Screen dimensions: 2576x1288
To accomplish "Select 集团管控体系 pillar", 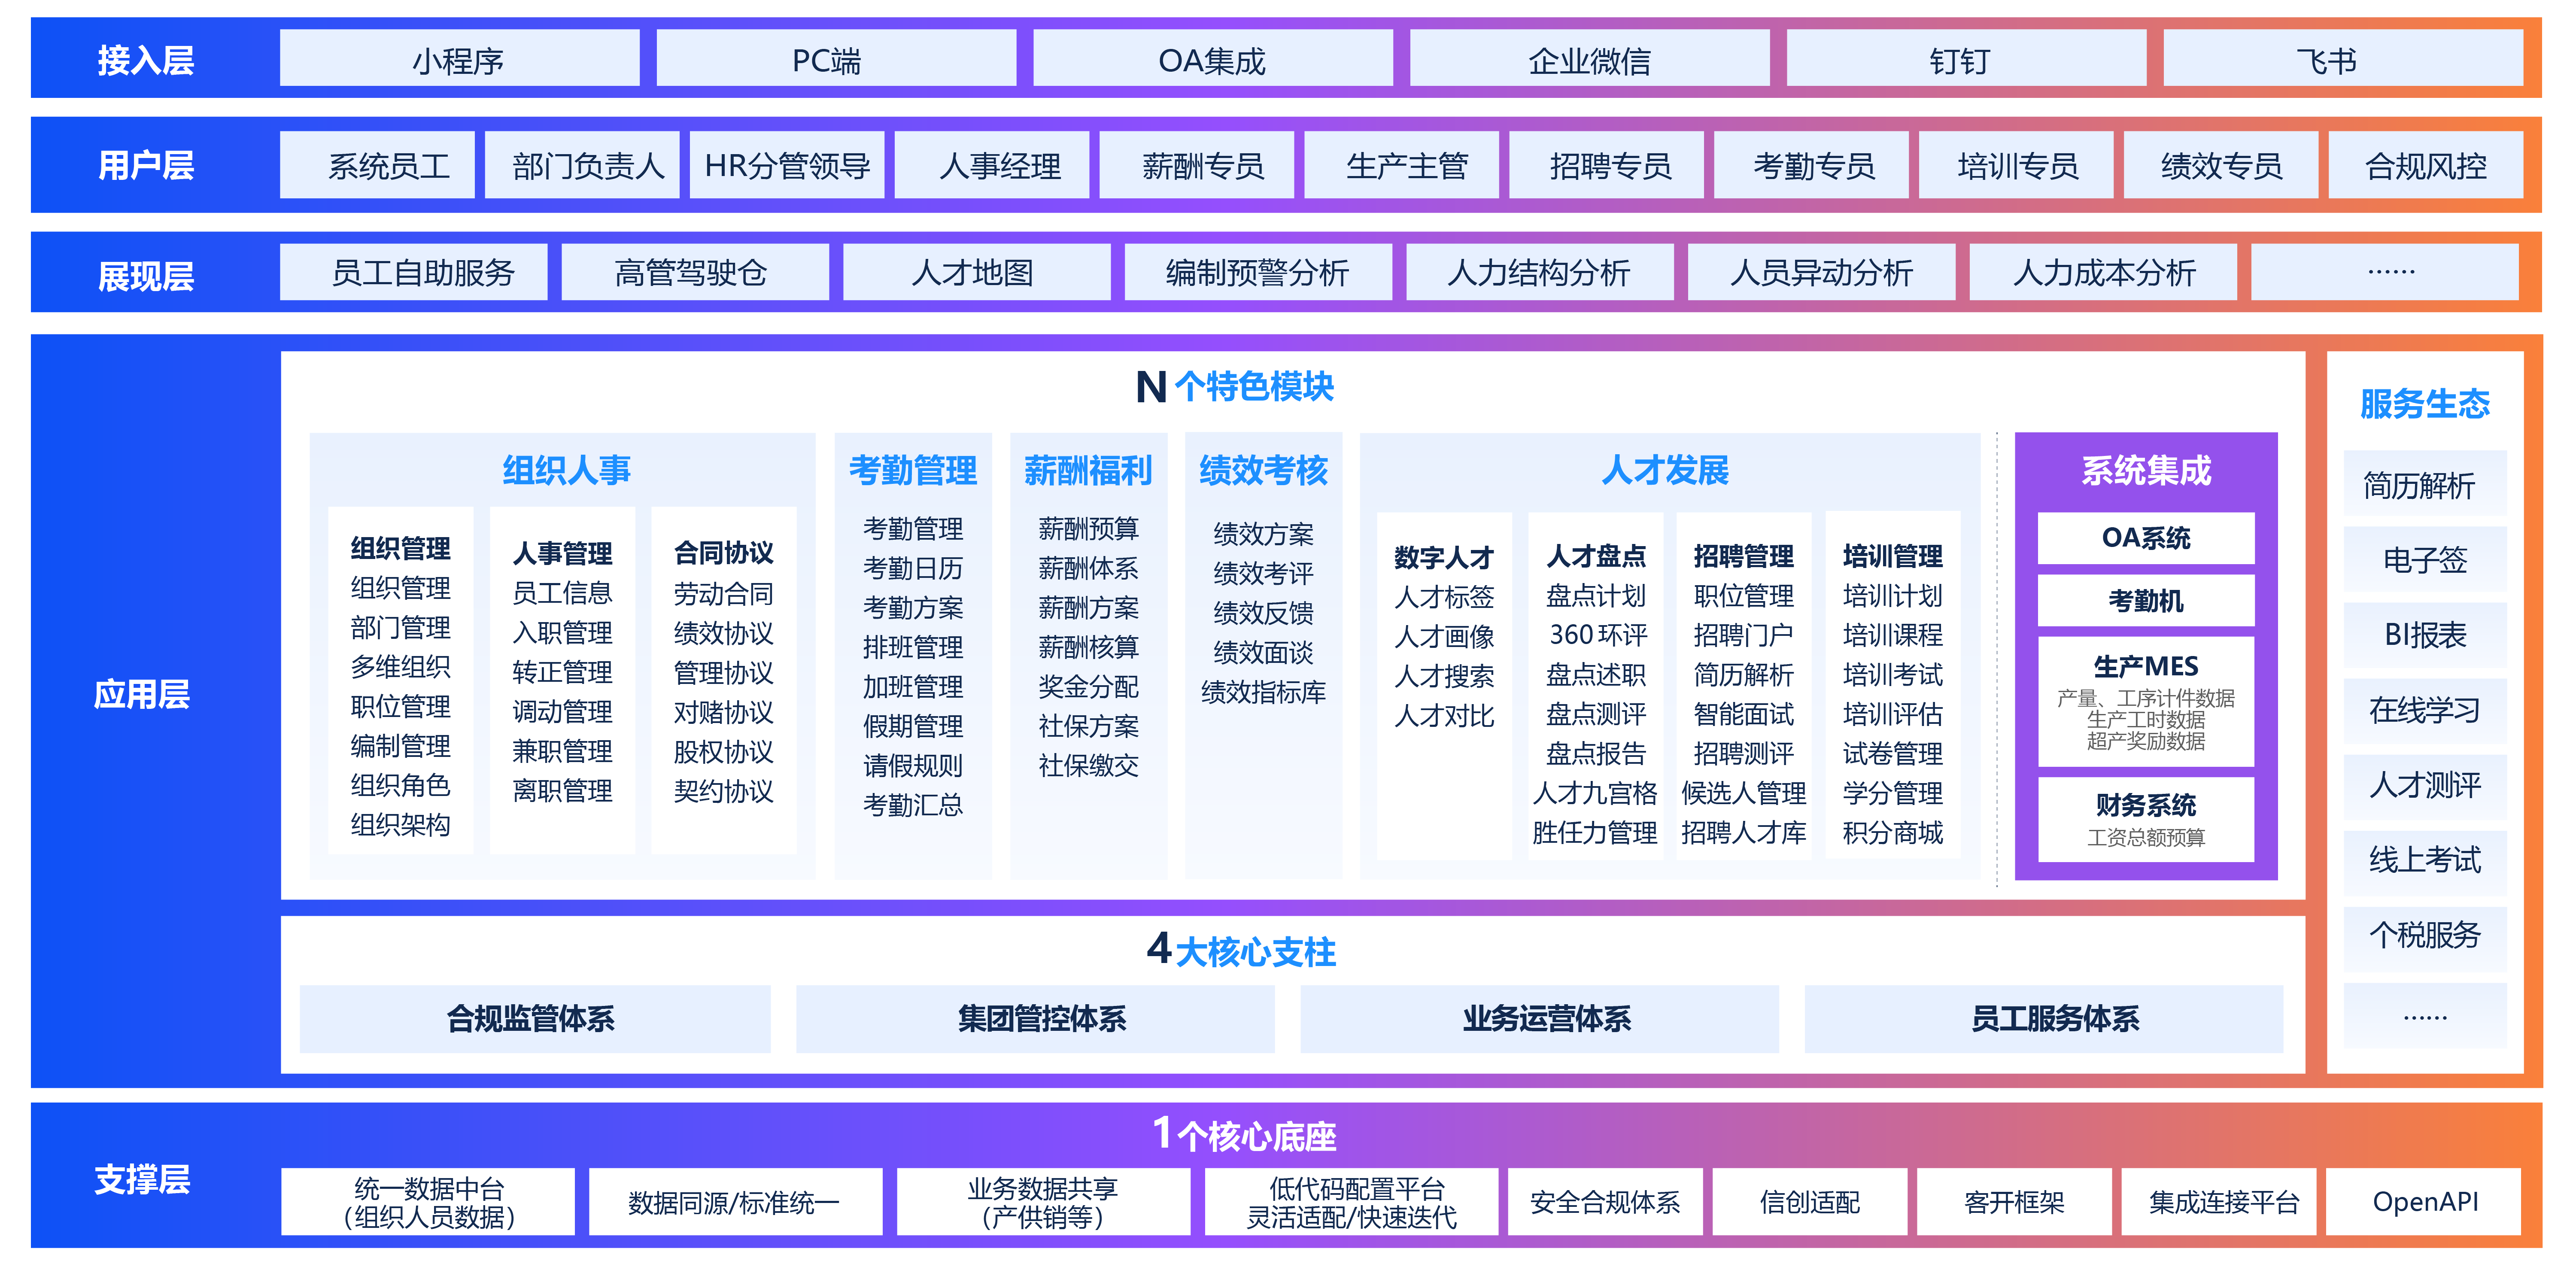I will (x=1035, y=1019).
